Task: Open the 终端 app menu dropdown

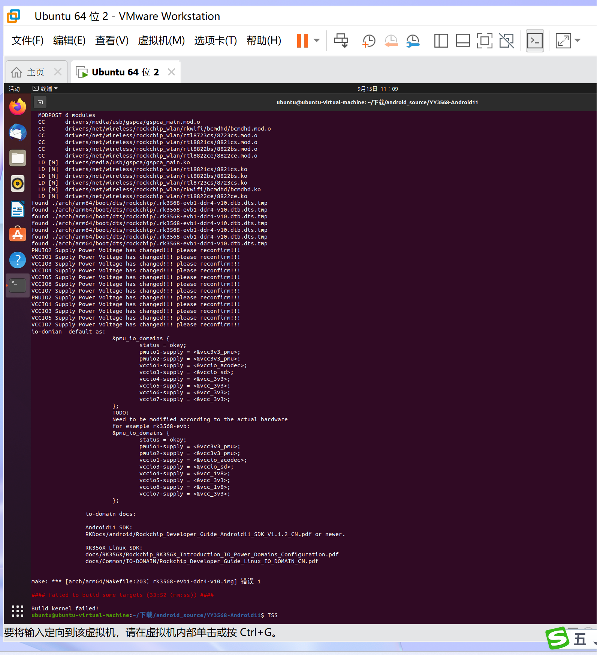Action: pos(45,89)
